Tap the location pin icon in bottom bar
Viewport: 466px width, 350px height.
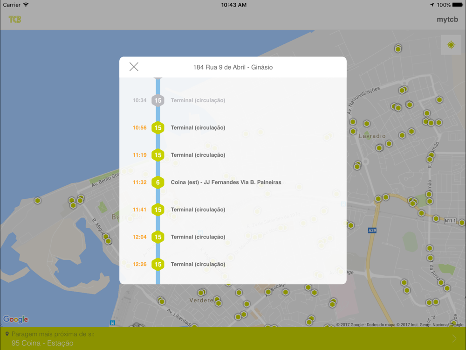pos(7,334)
